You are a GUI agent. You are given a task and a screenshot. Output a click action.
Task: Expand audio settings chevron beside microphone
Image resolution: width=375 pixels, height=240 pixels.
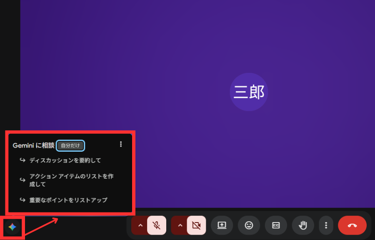point(140,225)
